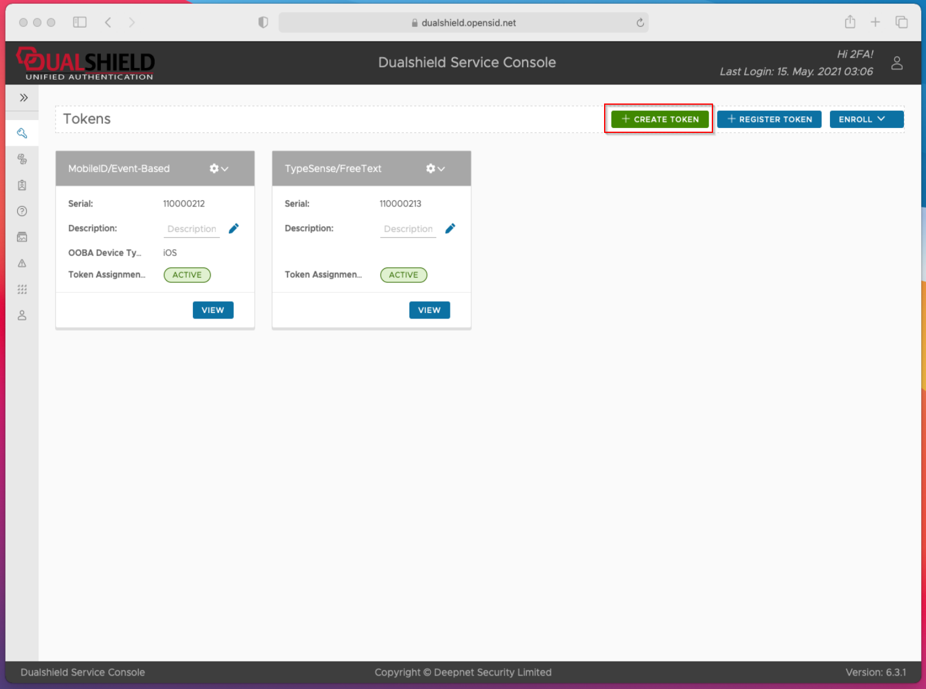The image size is (926, 689).
Task: Click the Register Token button
Action: tap(769, 119)
